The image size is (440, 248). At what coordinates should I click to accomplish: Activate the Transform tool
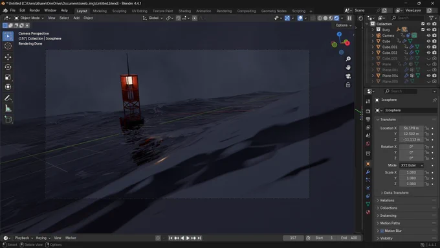[x=8, y=87]
